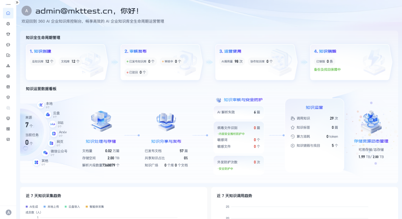Toggle the 智能体采集 legend entry
The image size is (402, 219).
(x=95, y=207)
